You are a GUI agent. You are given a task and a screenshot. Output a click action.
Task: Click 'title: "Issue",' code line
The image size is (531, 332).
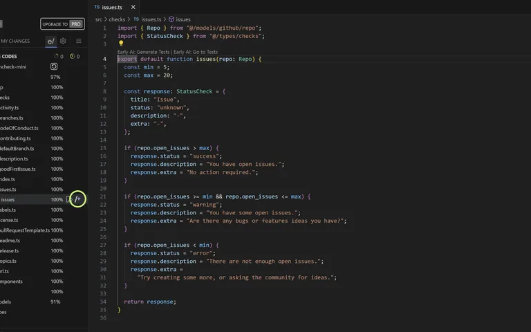(155, 100)
